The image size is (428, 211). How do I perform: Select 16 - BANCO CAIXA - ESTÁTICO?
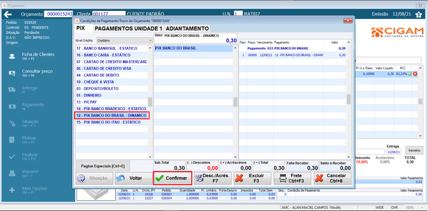[x=112, y=55]
